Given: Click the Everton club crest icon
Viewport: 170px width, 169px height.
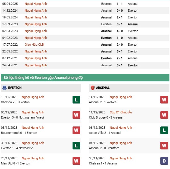Looking at the screenshot, I should pyautogui.click(x=5, y=88).
